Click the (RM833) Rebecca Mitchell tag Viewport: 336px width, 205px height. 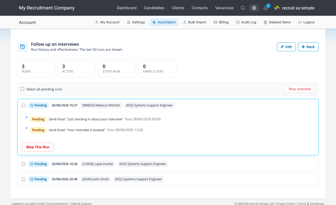(x=101, y=105)
